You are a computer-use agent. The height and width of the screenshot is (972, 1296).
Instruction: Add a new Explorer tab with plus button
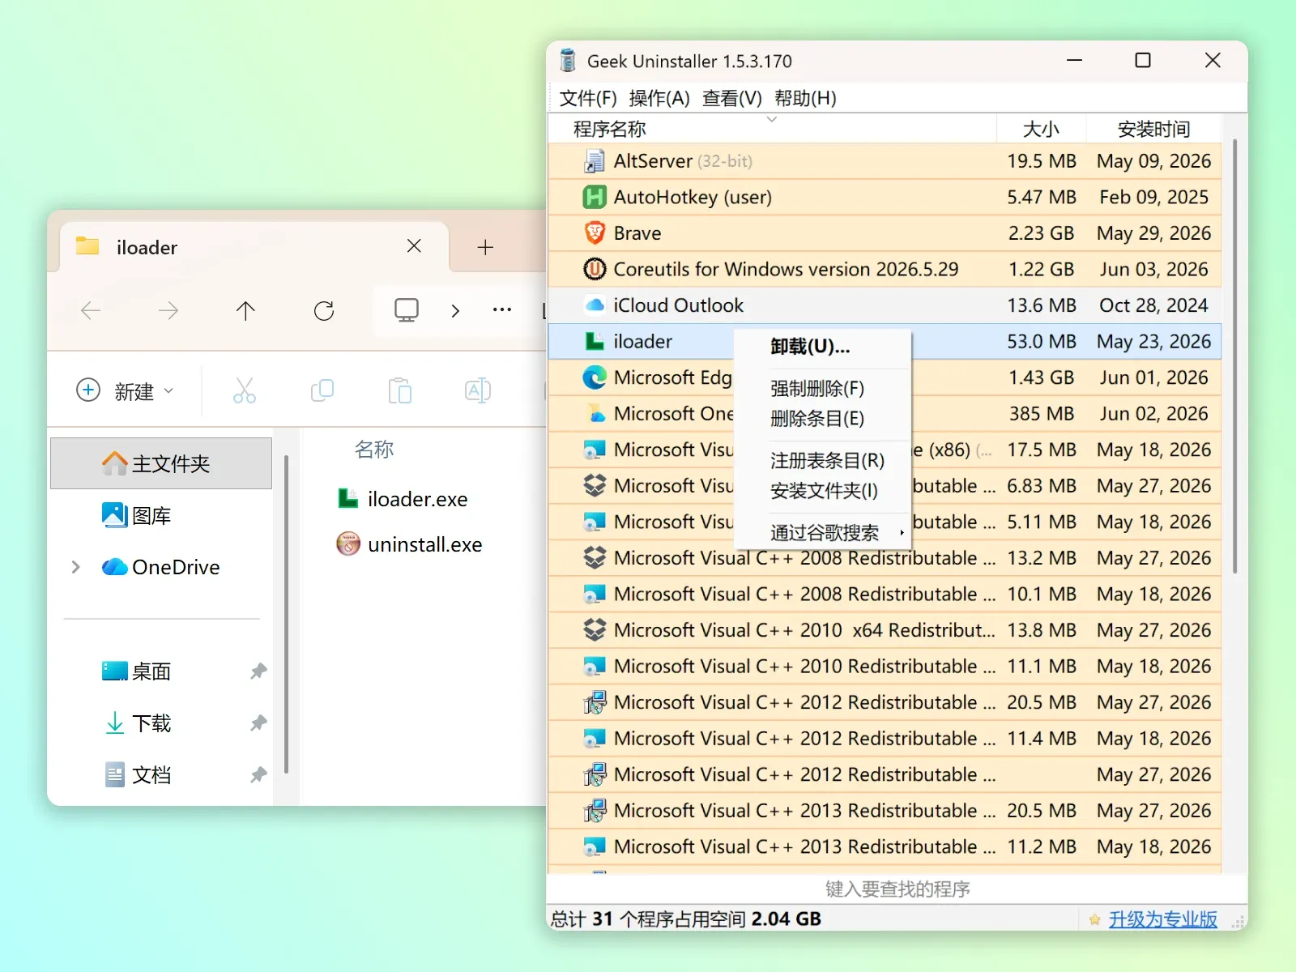point(485,247)
